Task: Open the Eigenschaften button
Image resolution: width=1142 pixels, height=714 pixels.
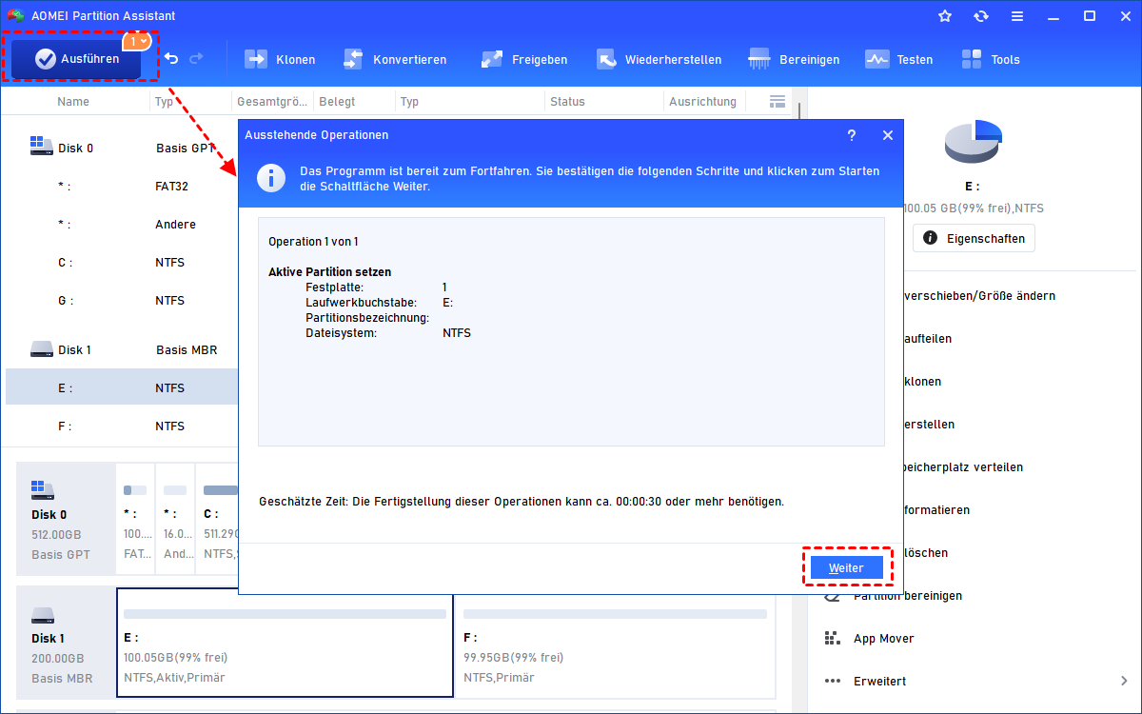Action: coord(974,238)
